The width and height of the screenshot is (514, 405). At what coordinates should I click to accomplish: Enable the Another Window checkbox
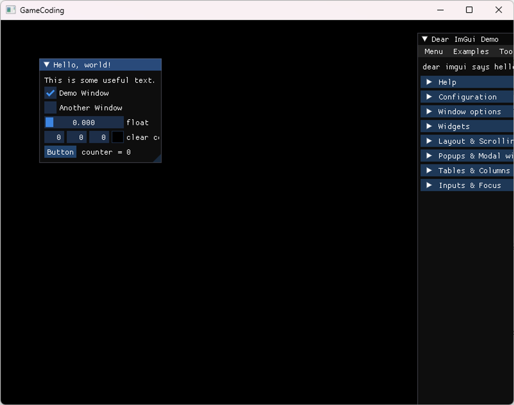click(50, 108)
